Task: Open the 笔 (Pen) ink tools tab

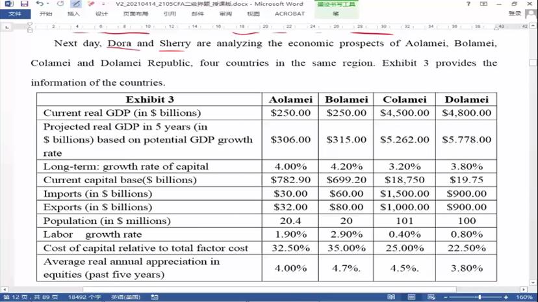Action: point(336,14)
